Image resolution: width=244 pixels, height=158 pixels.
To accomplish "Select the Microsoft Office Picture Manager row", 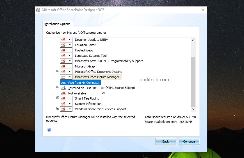I will pyautogui.click(x=97, y=77).
